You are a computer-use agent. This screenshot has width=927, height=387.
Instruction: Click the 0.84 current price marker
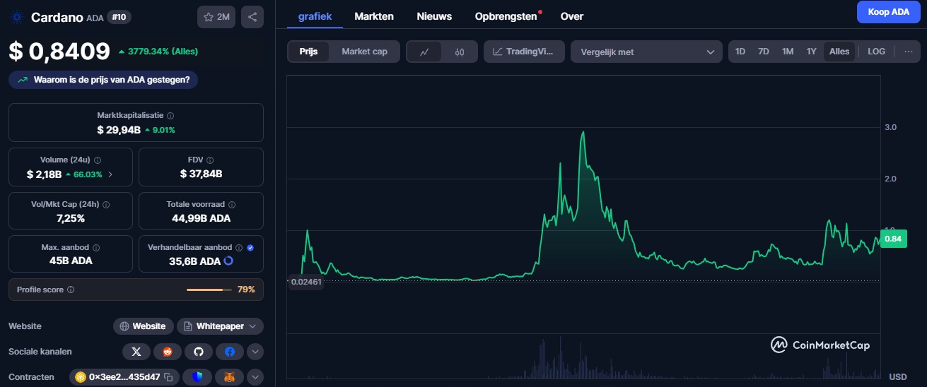point(894,239)
